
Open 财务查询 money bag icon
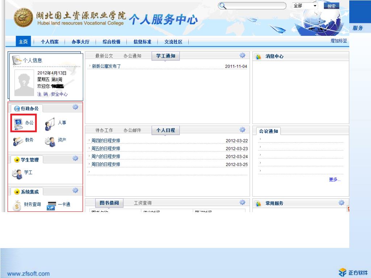(x=17, y=205)
